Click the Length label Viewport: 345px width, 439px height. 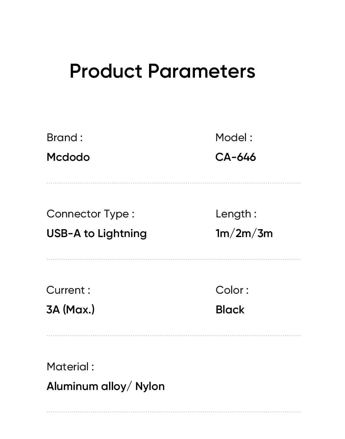point(236,214)
